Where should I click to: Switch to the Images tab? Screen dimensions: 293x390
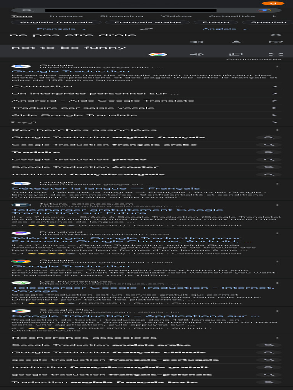click(66, 16)
